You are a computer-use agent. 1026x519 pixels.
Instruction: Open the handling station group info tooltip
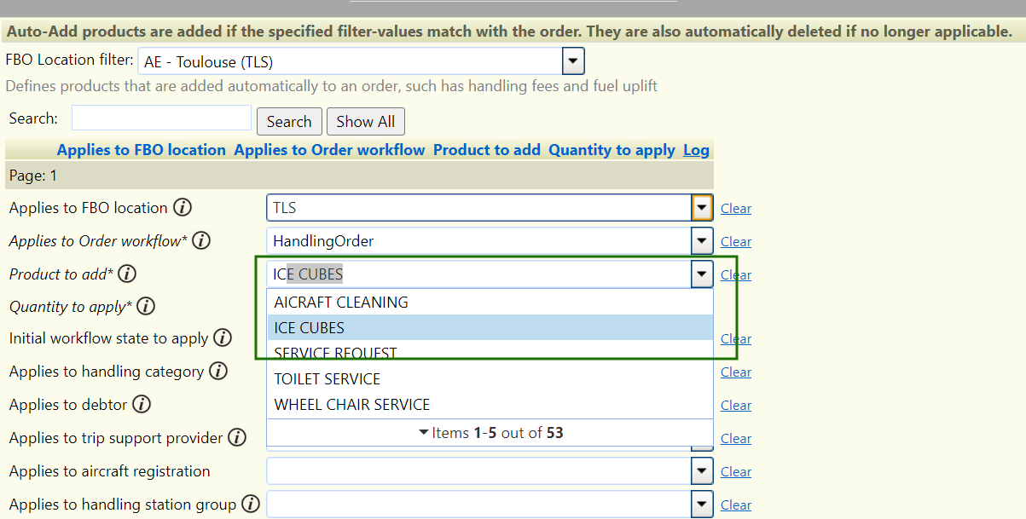pos(251,504)
